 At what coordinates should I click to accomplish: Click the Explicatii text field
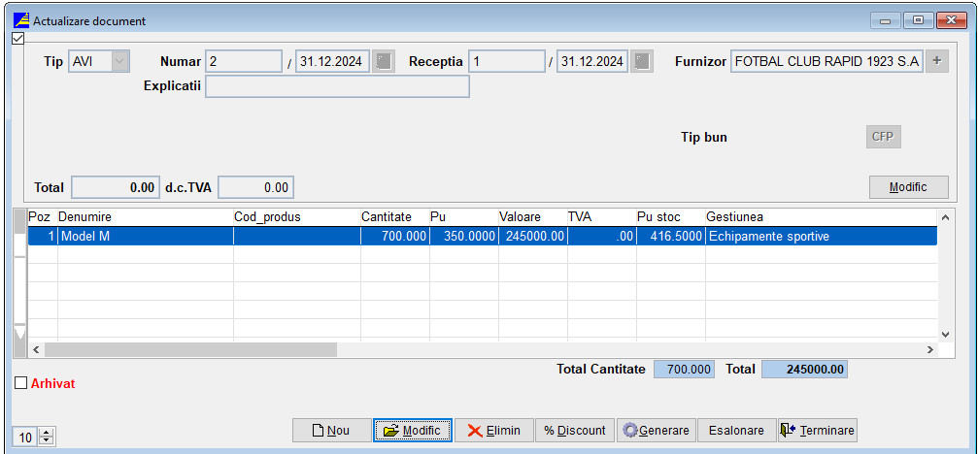tap(337, 86)
